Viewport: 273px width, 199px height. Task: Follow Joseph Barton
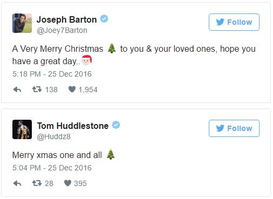click(x=234, y=22)
